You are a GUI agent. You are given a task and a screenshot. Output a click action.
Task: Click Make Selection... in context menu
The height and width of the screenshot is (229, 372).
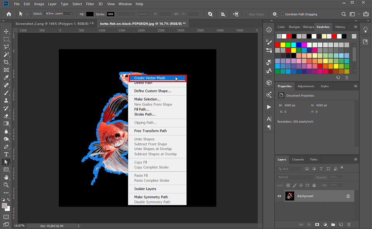click(147, 99)
